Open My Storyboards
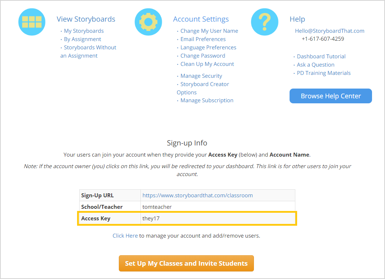The height and width of the screenshot is (279, 385). [84, 31]
